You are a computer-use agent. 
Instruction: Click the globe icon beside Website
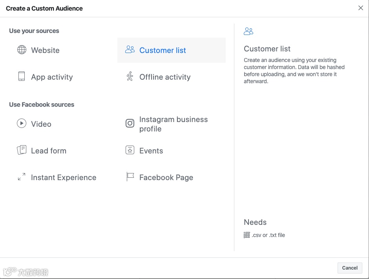point(22,49)
